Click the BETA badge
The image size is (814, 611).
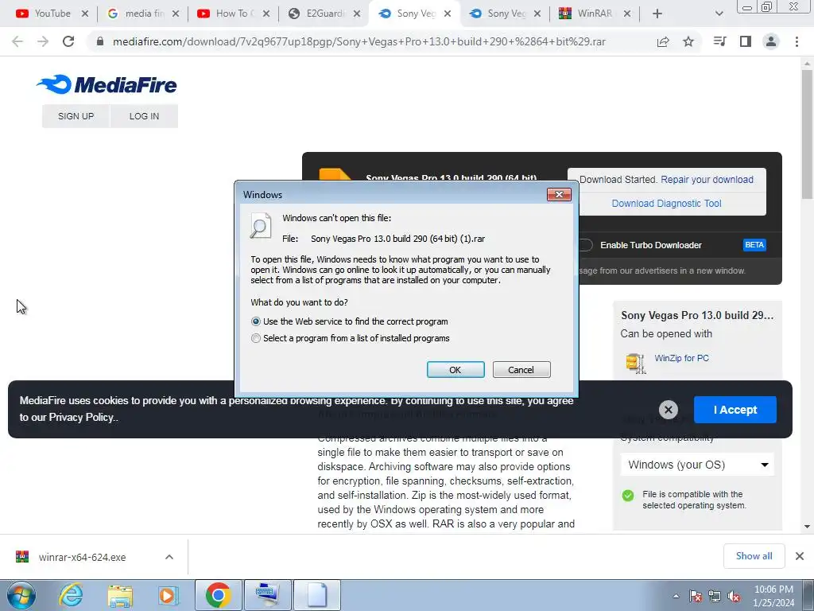754,245
